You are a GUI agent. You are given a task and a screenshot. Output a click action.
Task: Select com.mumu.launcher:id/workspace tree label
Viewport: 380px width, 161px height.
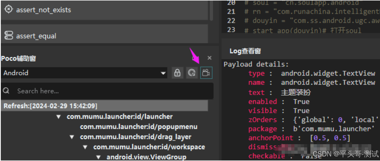tap(149, 147)
